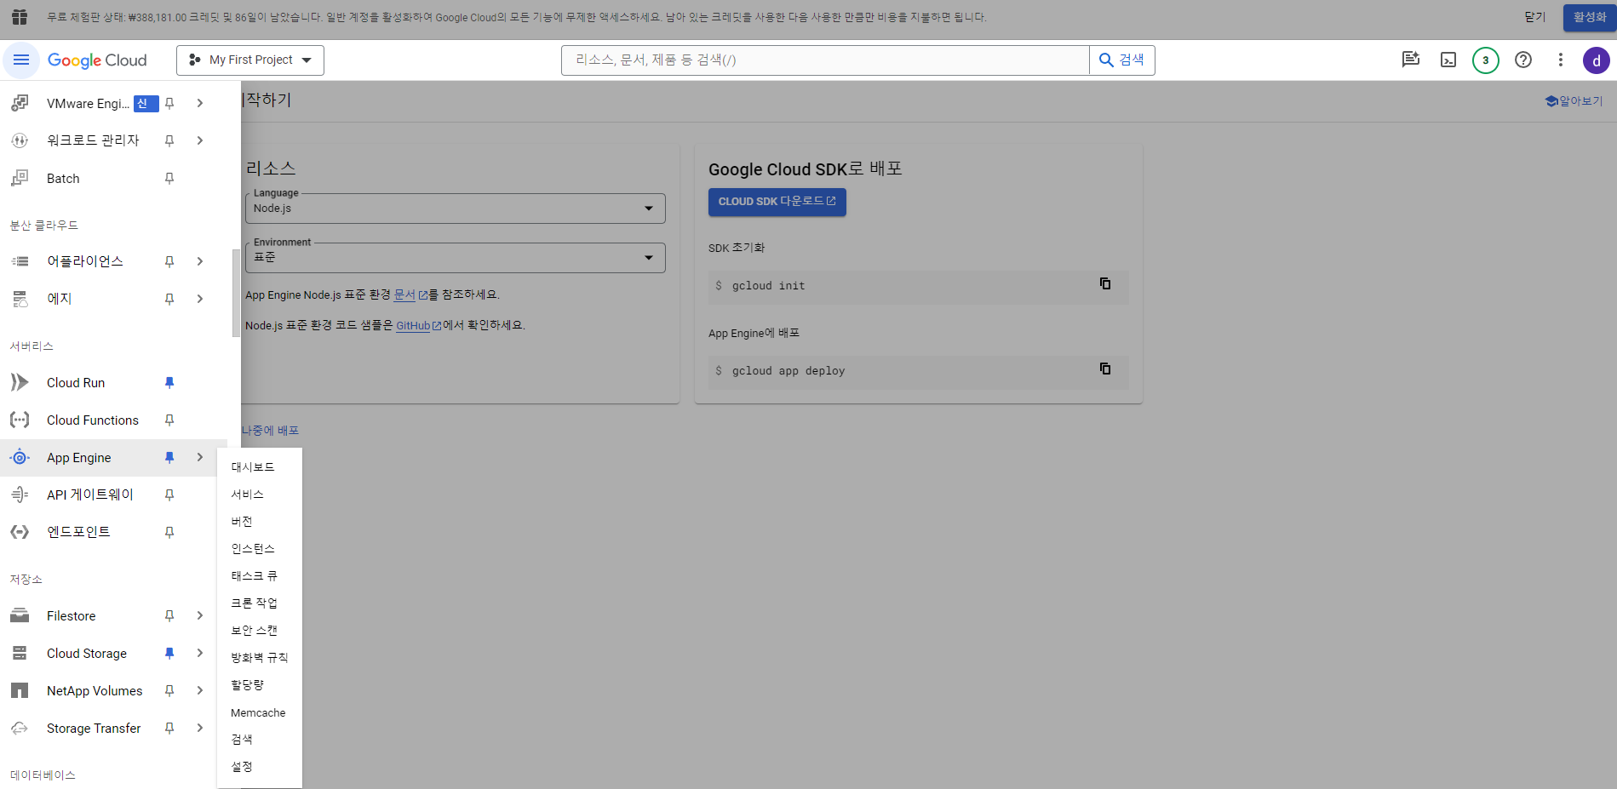Open the hamburger navigation menu
1617x789 pixels.
coord(21,60)
